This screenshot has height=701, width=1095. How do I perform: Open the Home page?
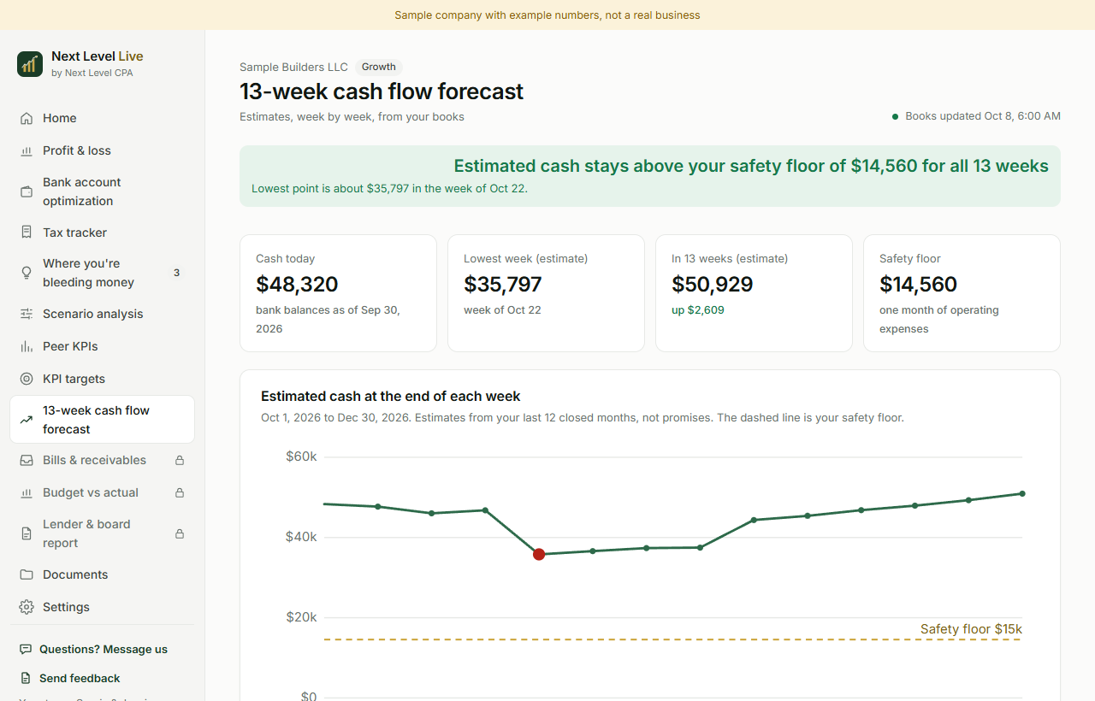coord(103,118)
